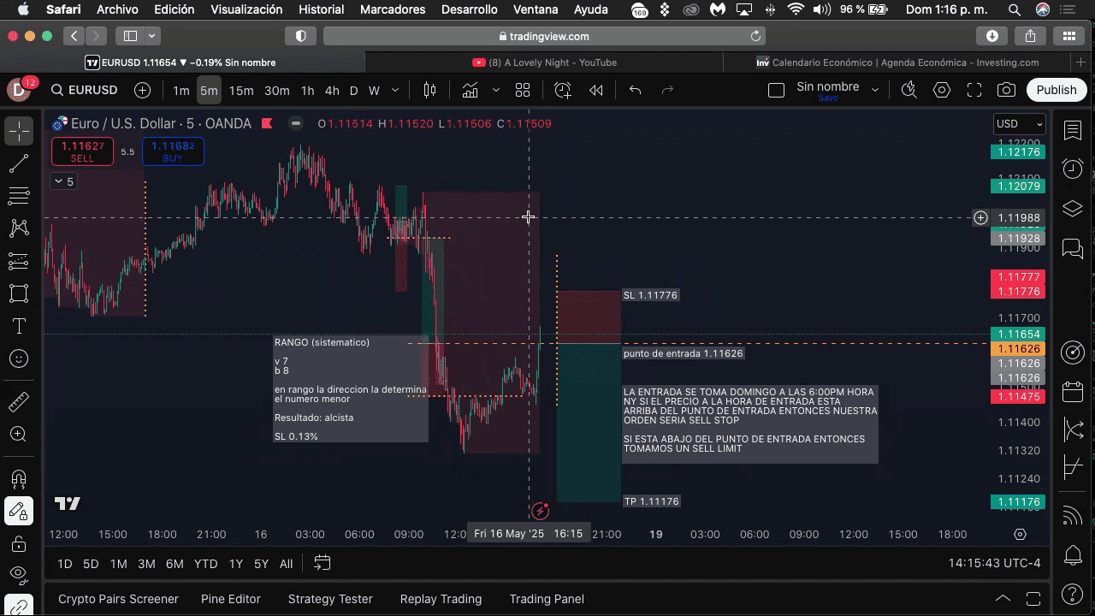Open the Alerts clock icon in right sidebar
The image size is (1095, 616).
point(1073,169)
